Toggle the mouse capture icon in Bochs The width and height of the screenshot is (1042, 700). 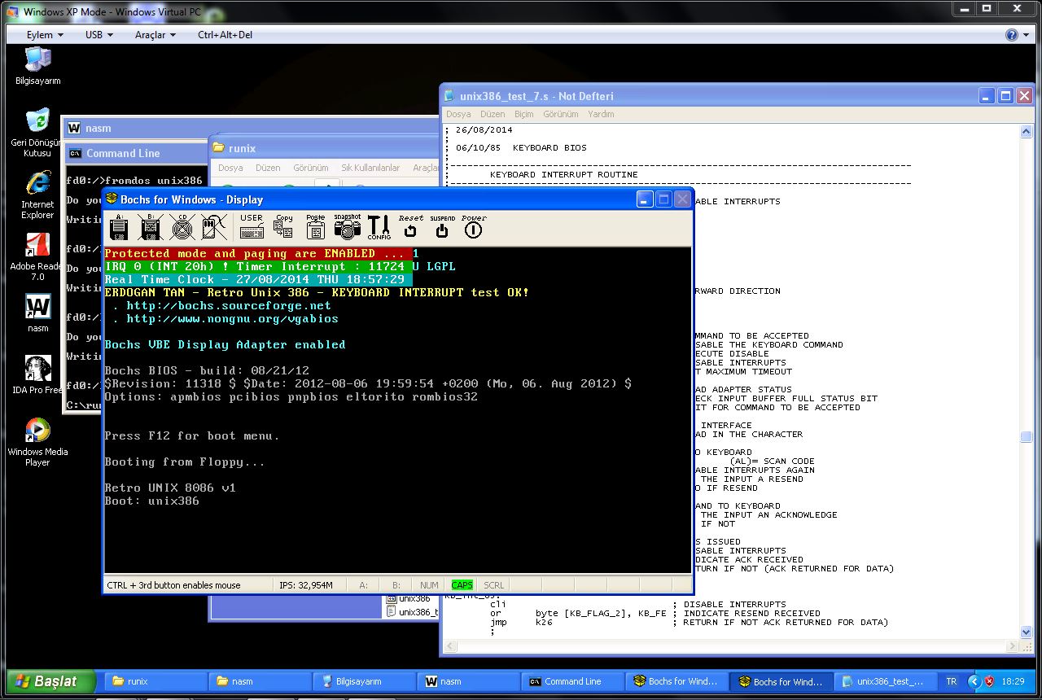point(214,227)
